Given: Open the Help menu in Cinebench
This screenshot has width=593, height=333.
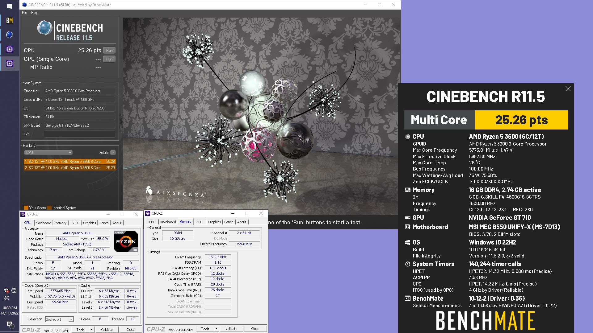Looking at the screenshot, I should point(35,13).
